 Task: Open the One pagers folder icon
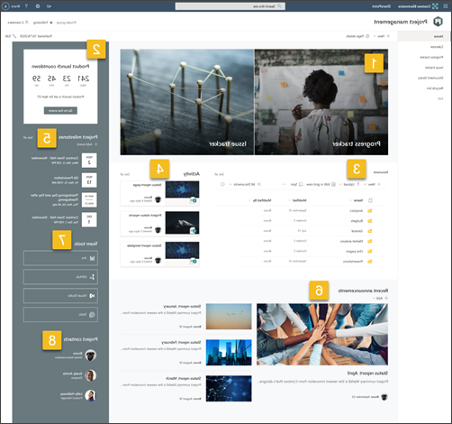pyautogui.click(x=370, y=251)
